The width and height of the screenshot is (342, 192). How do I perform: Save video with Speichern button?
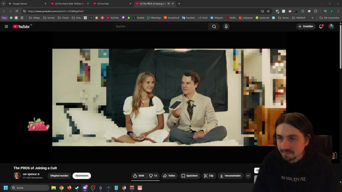click(x=190, y=176)
